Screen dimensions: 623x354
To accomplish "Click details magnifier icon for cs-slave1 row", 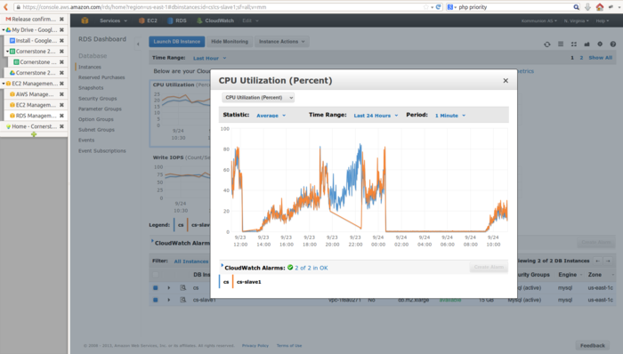I will [182, 300].
